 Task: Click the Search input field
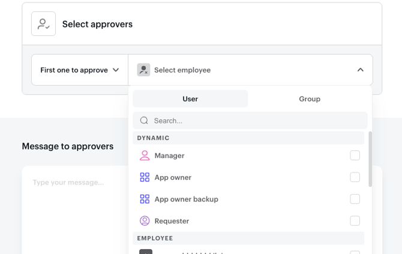click(x=250, y=120)
